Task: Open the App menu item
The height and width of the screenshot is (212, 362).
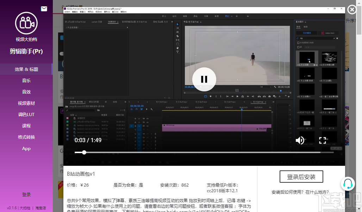Action: click(x=26, y=149)
